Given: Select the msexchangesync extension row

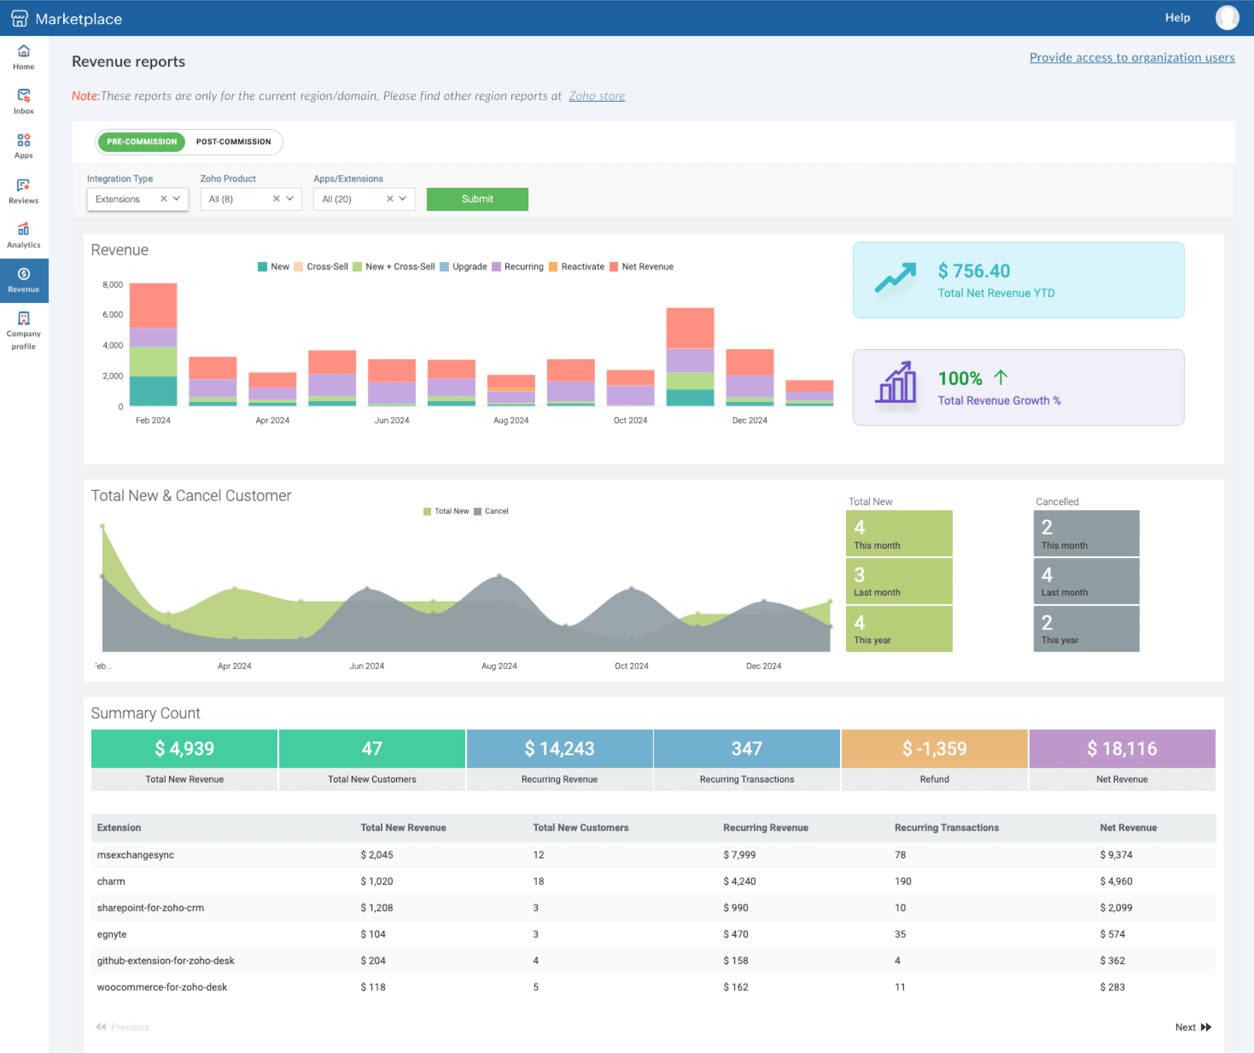Looking at the screenshot, I should tap(654, 855).
